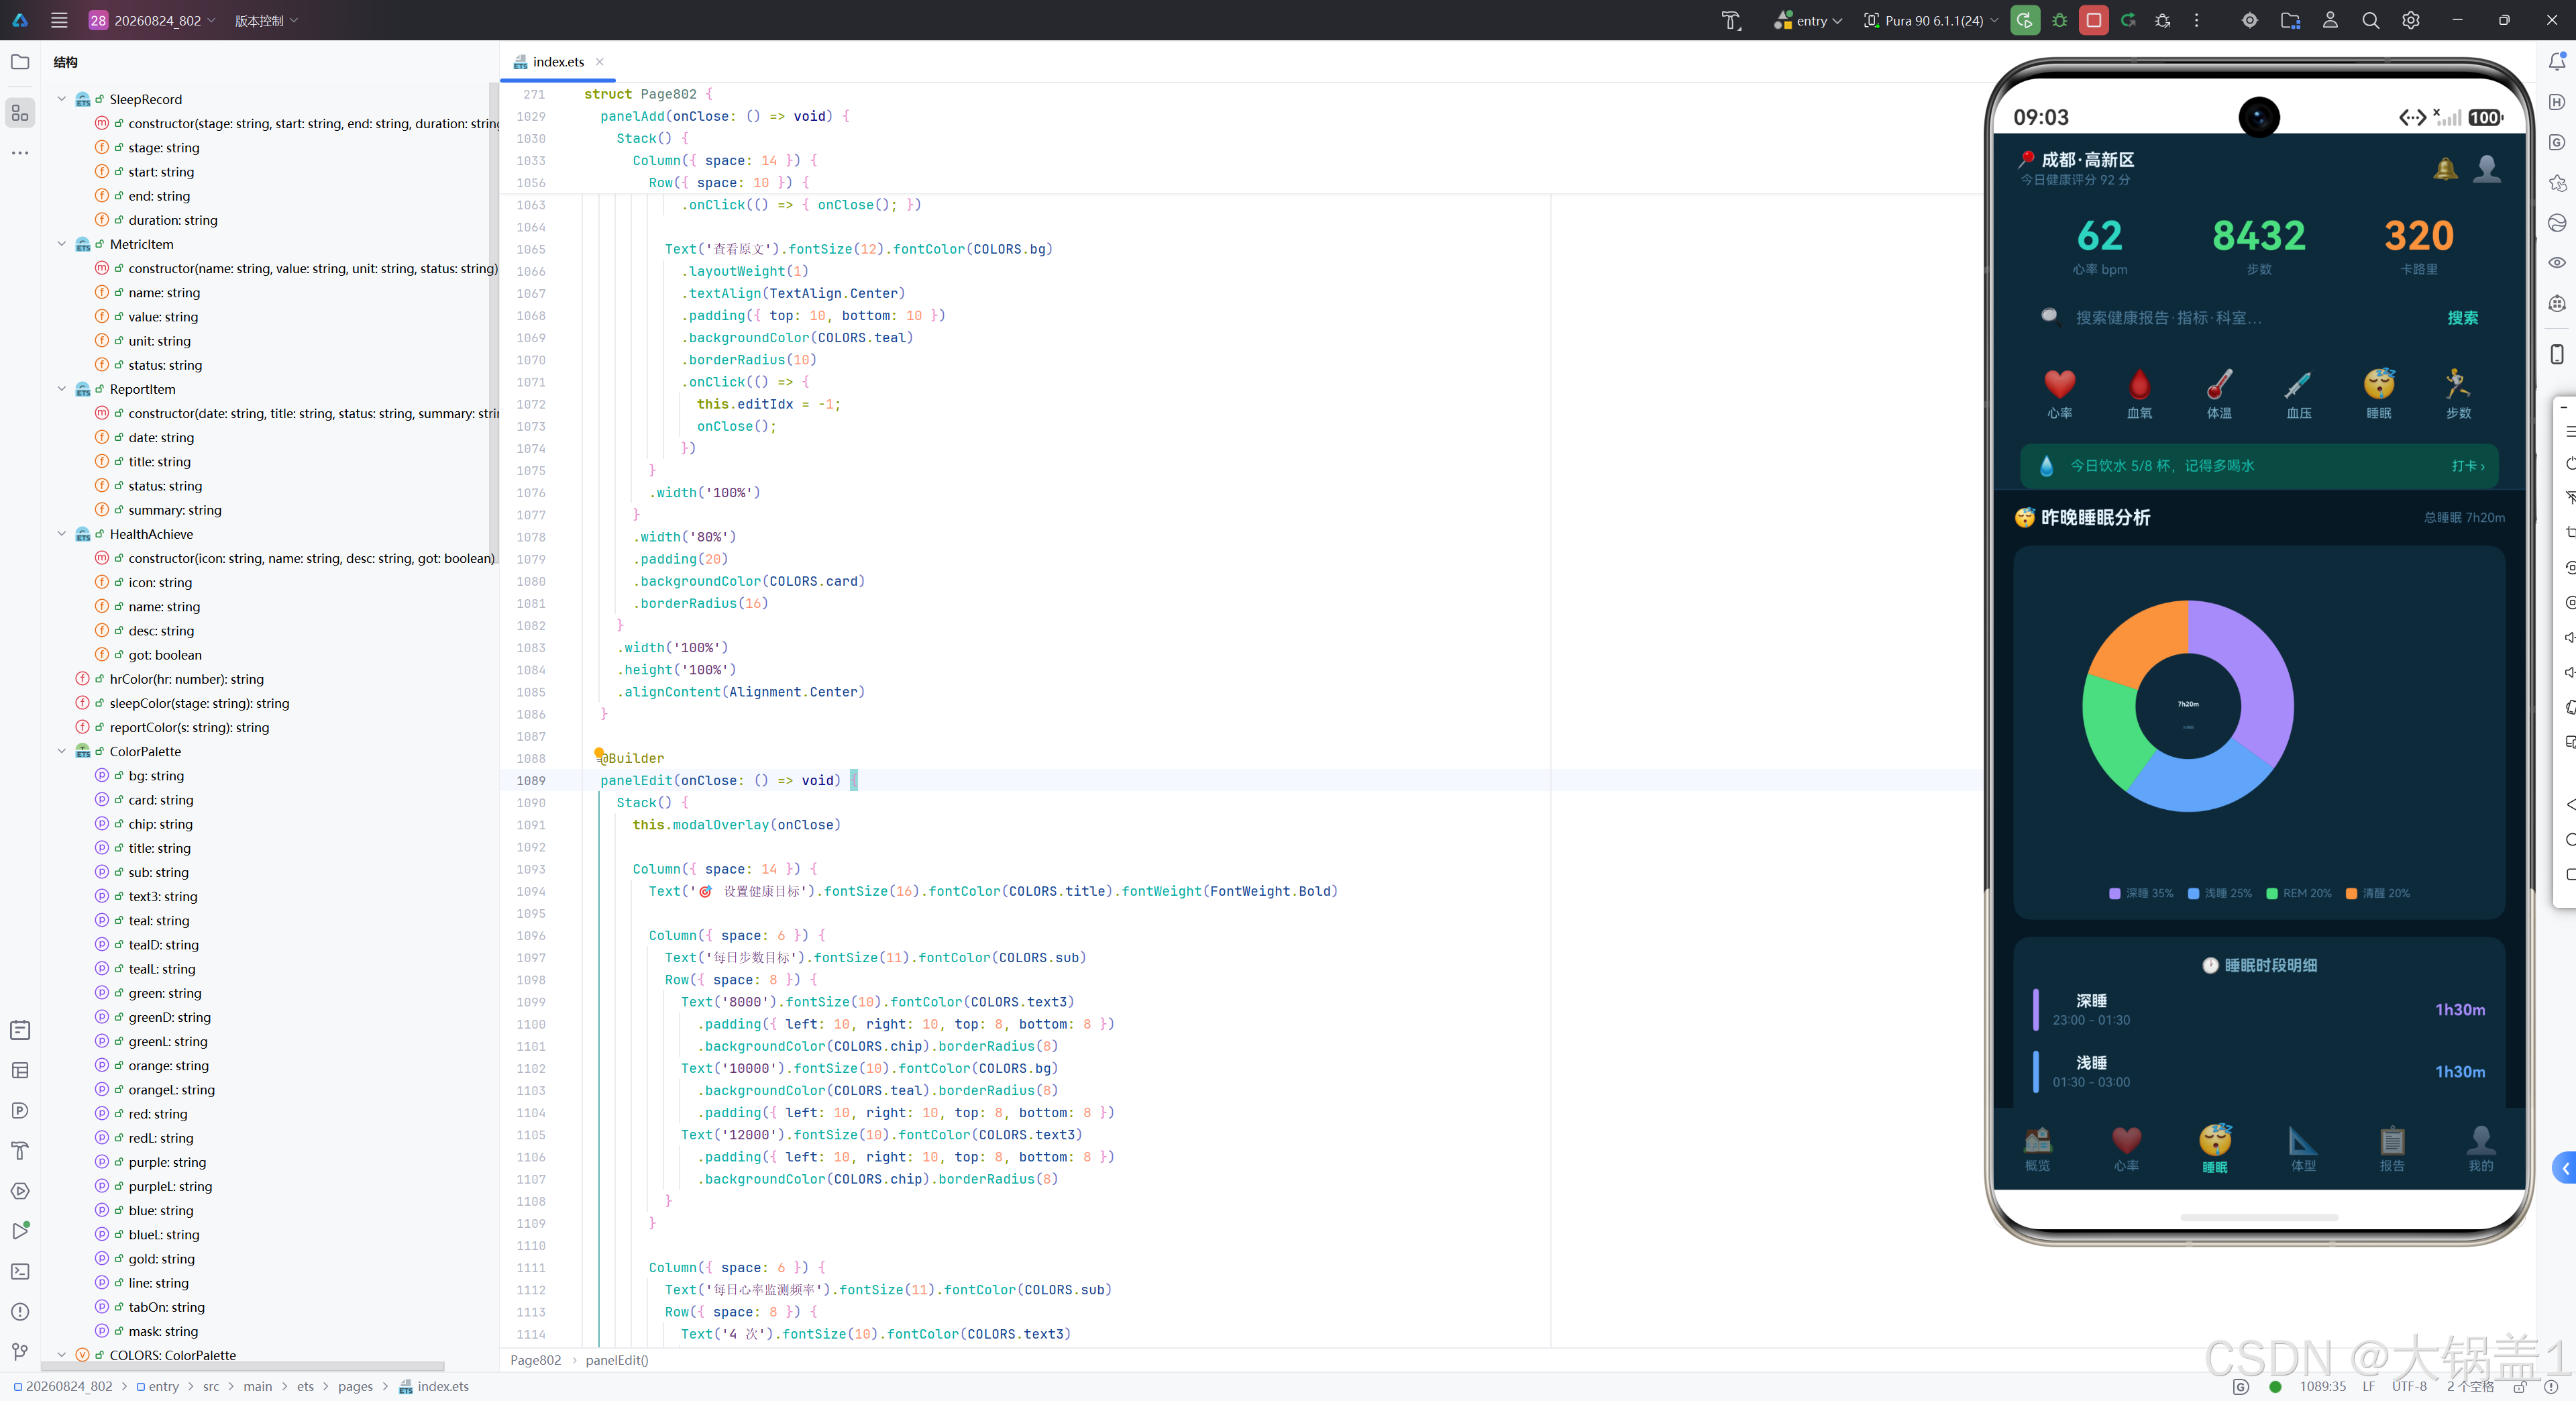The image size is (2576, 1401).
Task: Collapse the SleepRecord class node
Action: (x=62, y=99)
